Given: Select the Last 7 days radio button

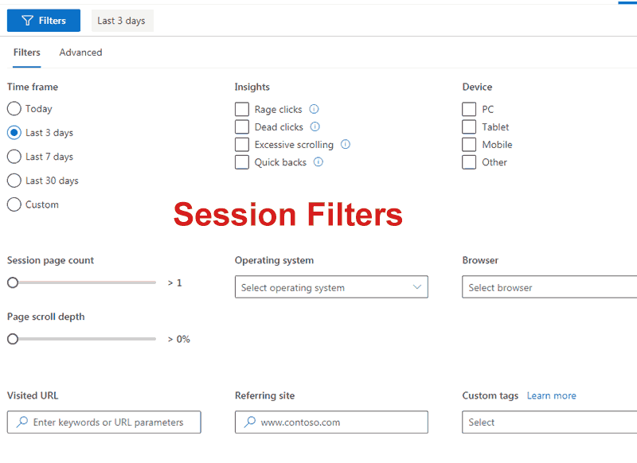Looking at the screenshot, I should click(13, 157).
